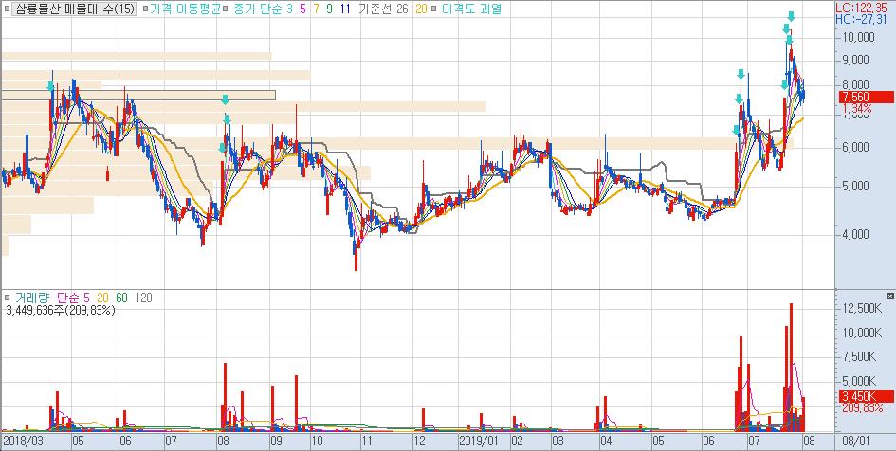Click the orange 7-period moving average value

(316, 9)
